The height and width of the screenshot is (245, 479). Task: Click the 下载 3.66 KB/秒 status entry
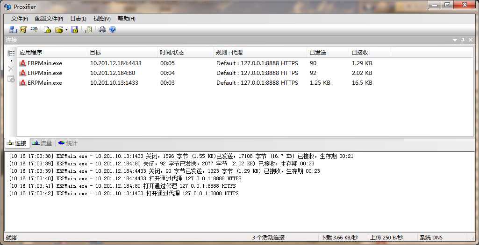pyautogui.click(x=339, y=238)
